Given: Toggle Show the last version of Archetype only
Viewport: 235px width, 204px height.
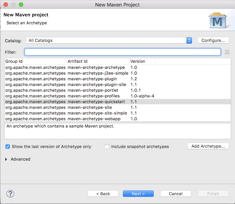Looking at the screenshot, I should click(x=8, y=146).
